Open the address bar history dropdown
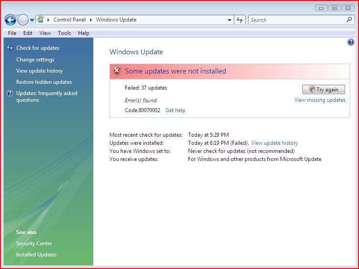Image resolution: width=359 pixels, height=269 pixels. click(229, 20)
